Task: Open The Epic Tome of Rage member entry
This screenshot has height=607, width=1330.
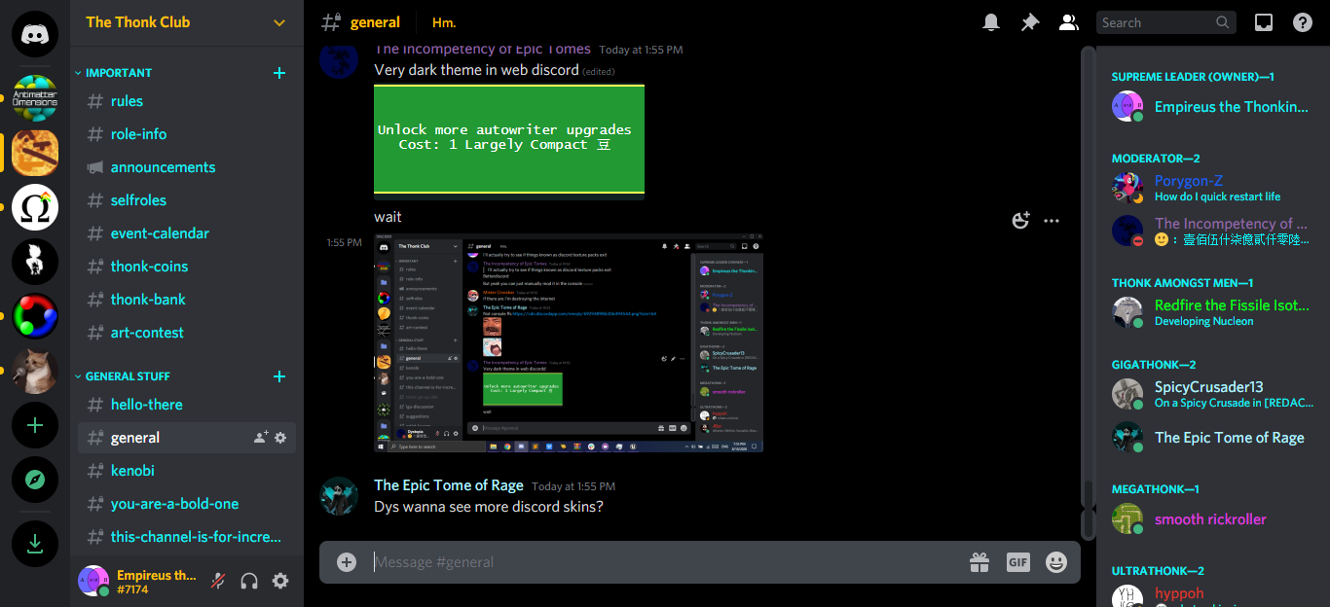Action: point(1213,437)
